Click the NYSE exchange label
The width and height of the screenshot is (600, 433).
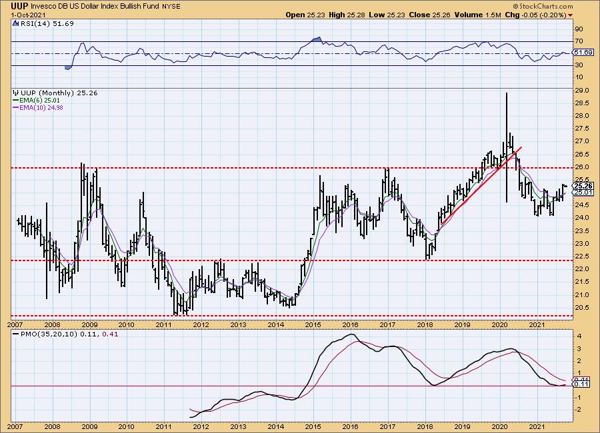pyautogui.click(x=171, y=7)
